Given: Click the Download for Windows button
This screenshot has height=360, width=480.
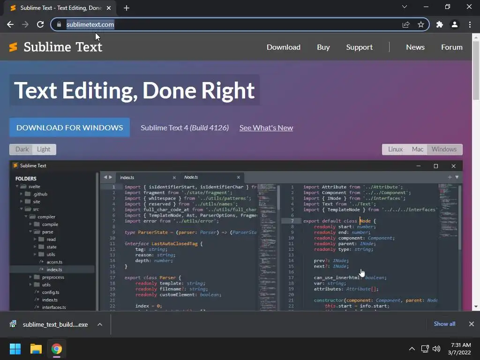Looking at the screenshot, I should pyautogui.click(x=69, y=127).
